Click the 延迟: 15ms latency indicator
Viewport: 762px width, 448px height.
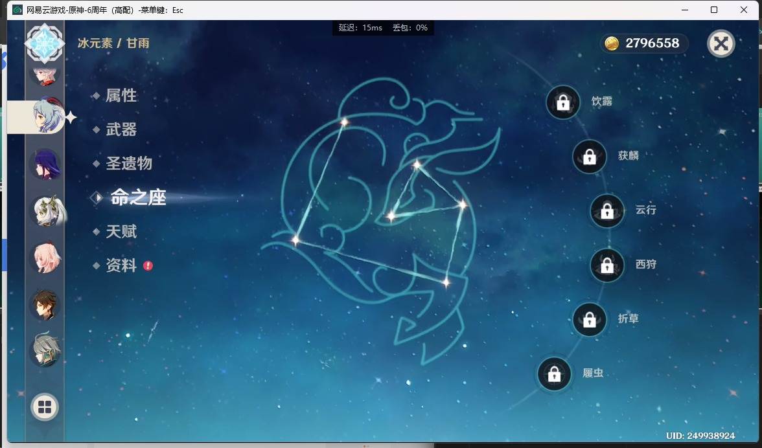point(360,28)
